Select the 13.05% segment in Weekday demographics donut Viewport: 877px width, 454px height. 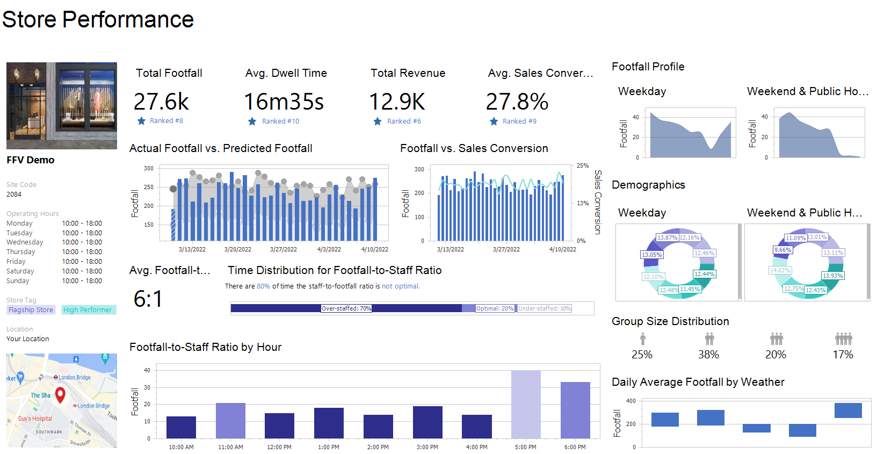(x=651, y=255)
